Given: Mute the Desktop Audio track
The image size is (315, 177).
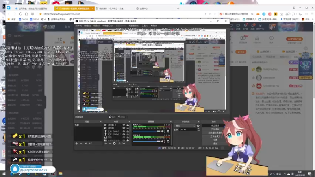Looking at the screenshot, I should pos(163,141).
